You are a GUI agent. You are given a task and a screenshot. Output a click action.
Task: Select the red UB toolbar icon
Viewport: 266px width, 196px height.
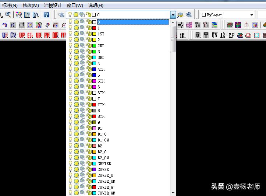pos(39,35)
